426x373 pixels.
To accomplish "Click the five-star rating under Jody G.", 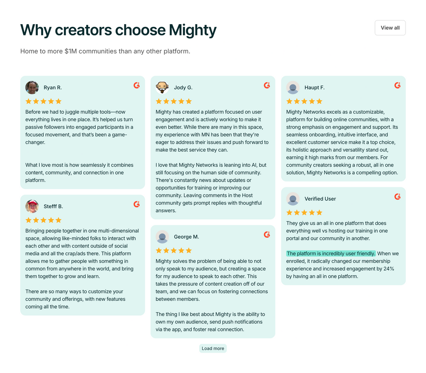I will (x=174, y=101).
